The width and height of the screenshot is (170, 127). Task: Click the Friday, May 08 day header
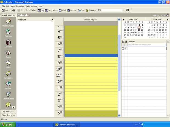coord(90,20)
